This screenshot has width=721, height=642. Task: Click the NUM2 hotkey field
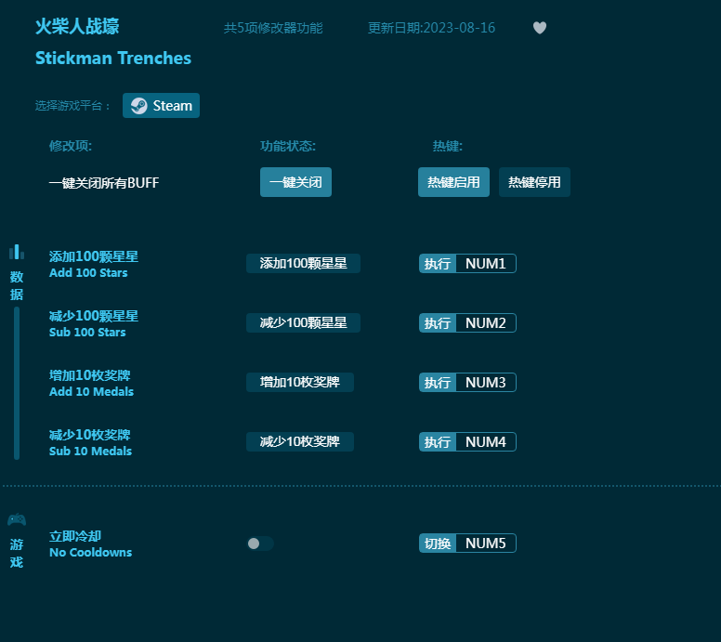[x=485, y=323]
